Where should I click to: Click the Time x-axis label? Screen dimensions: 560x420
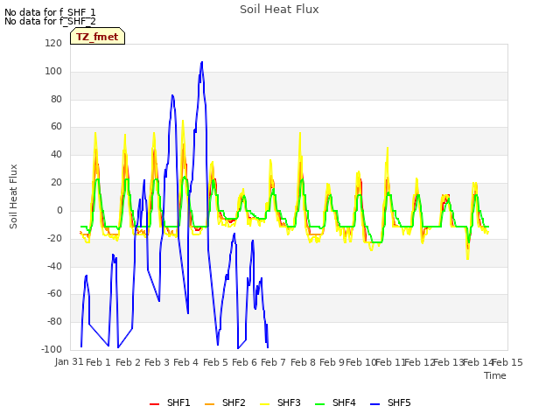coord(495,375)
